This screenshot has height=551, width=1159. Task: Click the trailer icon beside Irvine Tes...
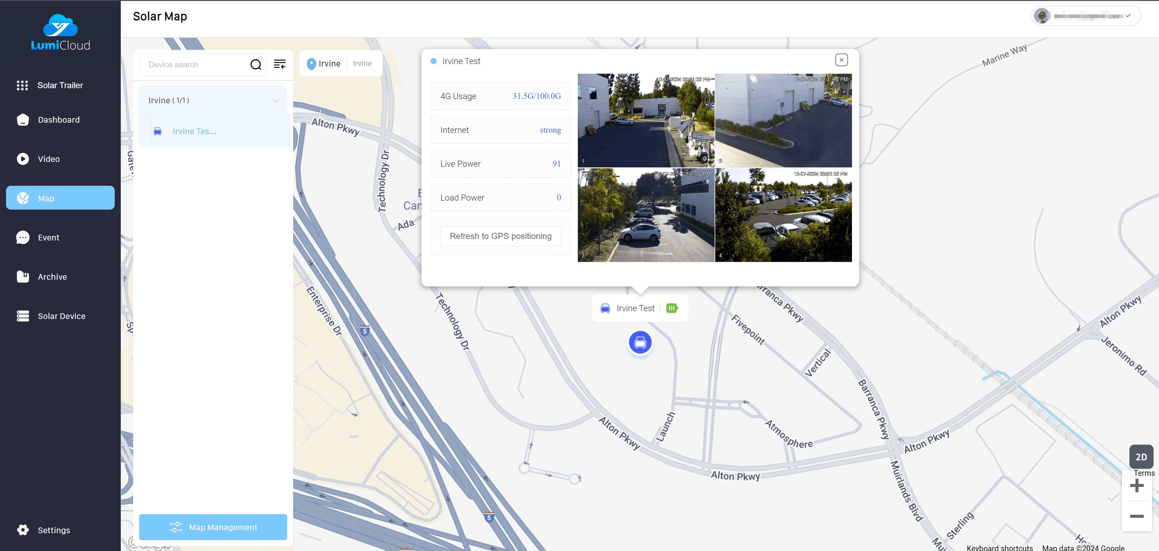click(x=158, y=131)
